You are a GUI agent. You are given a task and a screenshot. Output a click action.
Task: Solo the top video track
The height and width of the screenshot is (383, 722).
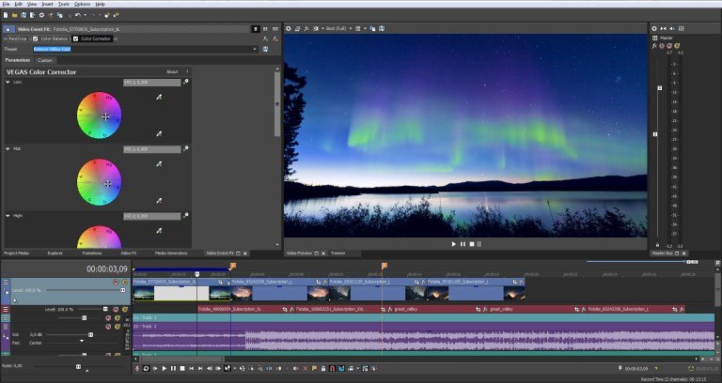124,282
